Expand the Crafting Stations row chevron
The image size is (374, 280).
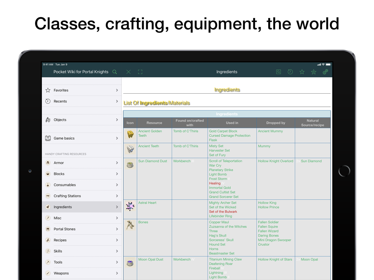click(x=117, y=196)
